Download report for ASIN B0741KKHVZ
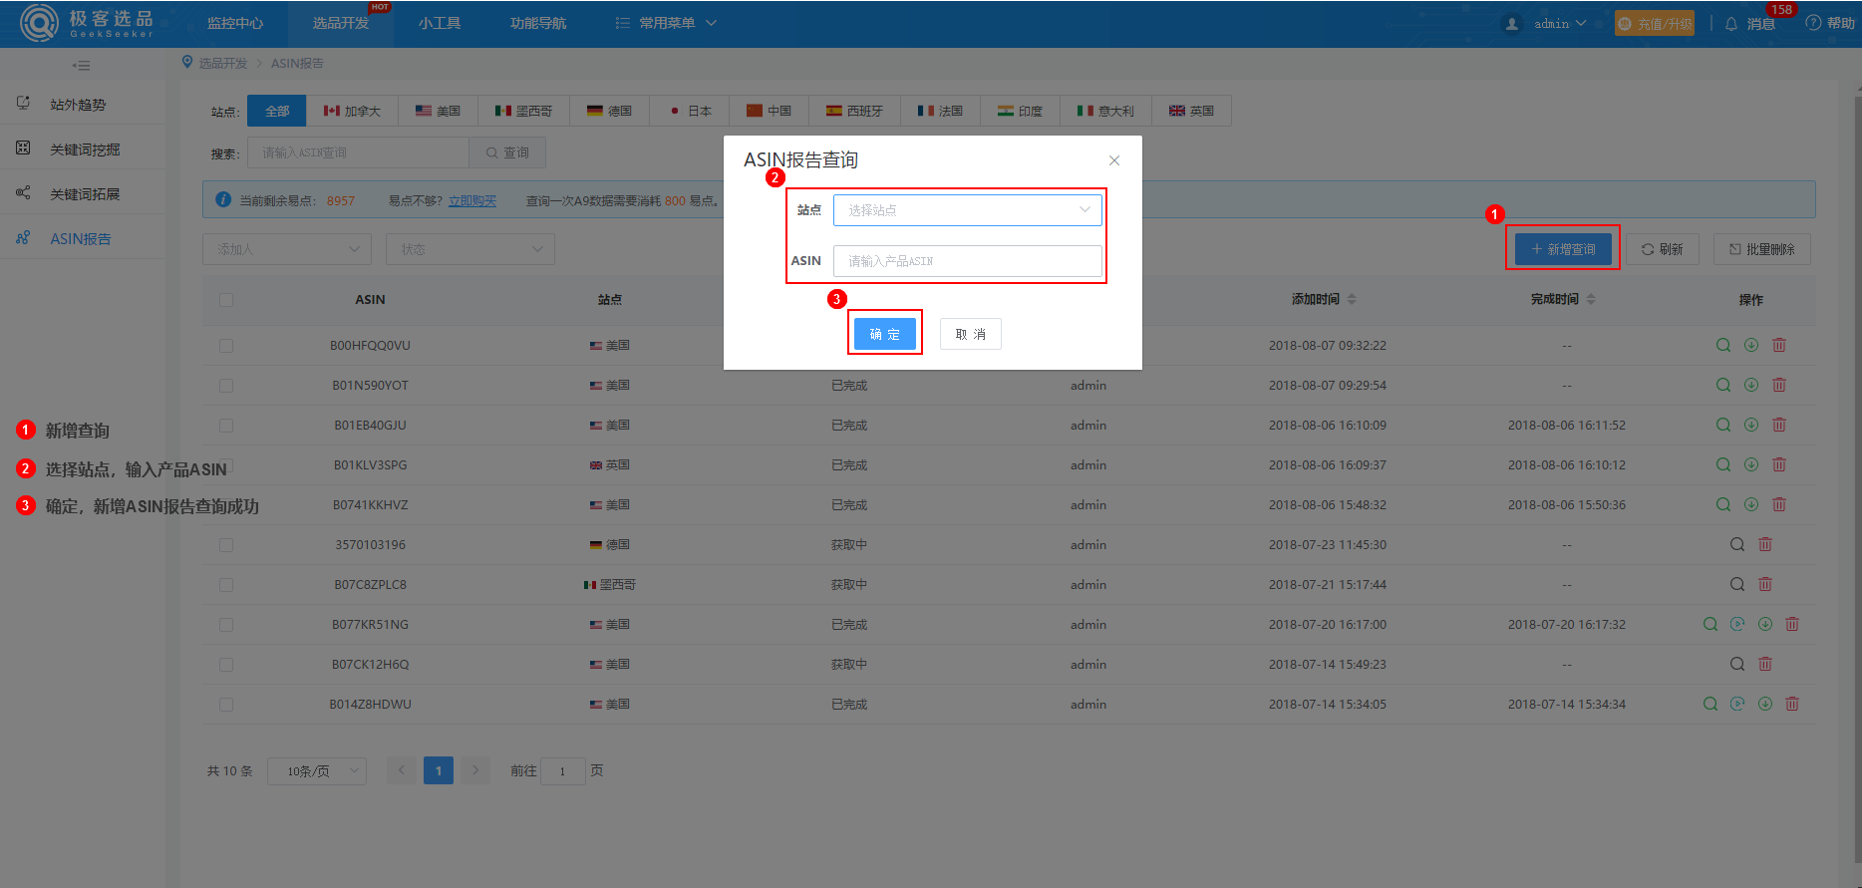1862x888 pixels. point(1750,504)
